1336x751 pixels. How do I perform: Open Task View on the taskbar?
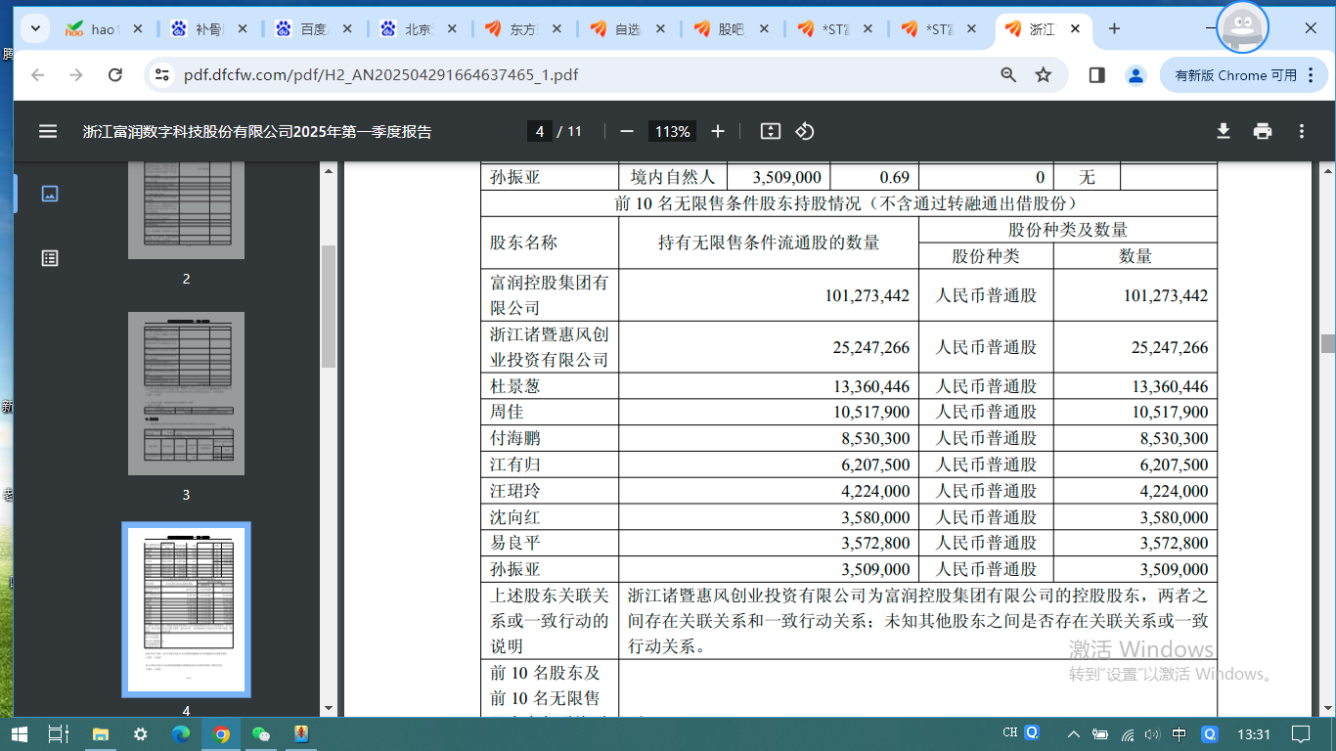pos(59,733)
